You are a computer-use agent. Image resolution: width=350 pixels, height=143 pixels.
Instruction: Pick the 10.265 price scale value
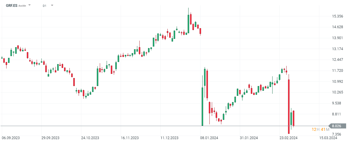337,92
